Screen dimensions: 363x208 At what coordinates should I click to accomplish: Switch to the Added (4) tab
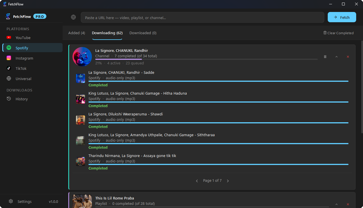tap(77, 33)
